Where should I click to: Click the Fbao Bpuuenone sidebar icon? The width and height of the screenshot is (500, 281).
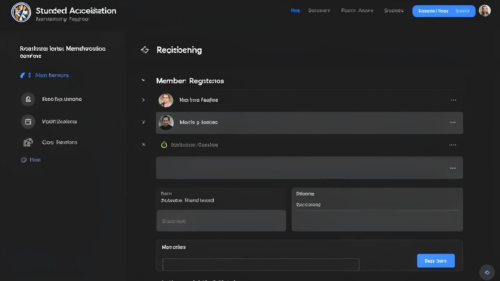coord(28,99)
